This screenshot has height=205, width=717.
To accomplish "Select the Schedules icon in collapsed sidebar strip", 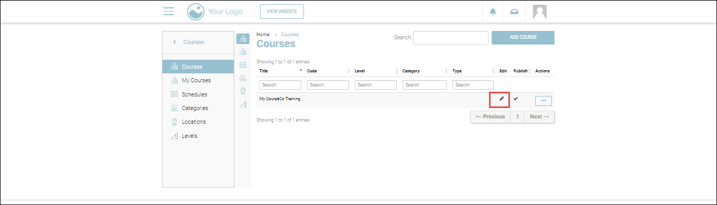I will (x=243, y=65).
